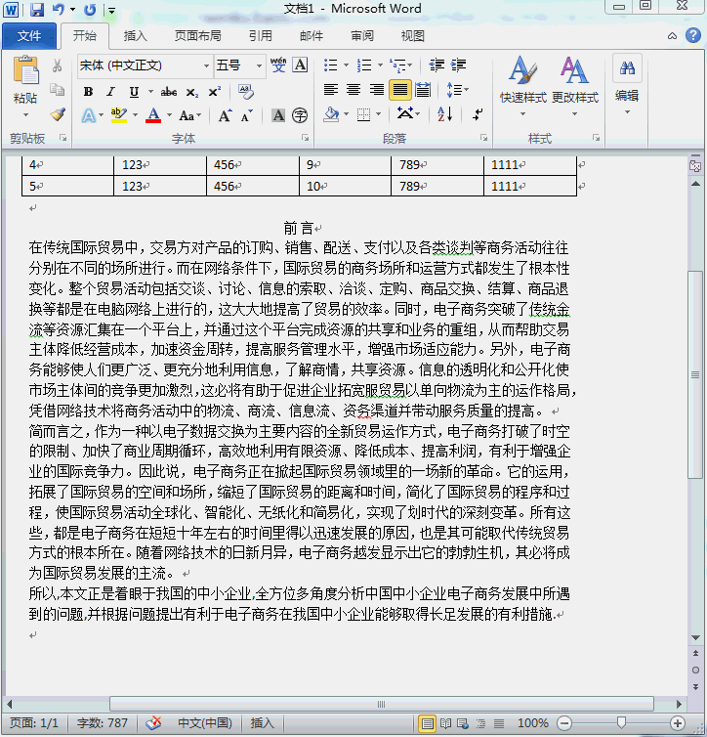Toggle Bold formatting
This screenshot has width=707, height=737.
88,92
